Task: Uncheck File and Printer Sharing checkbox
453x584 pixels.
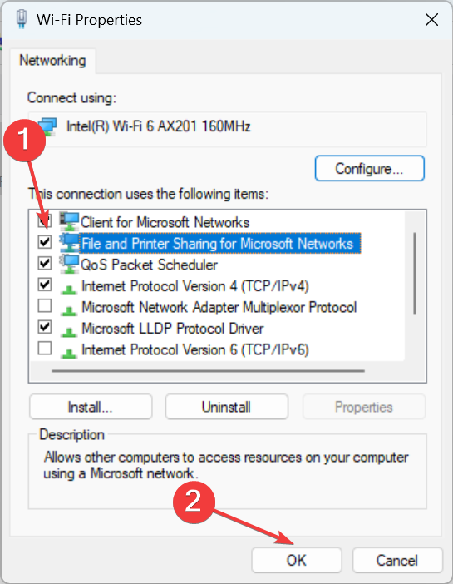Action: click(45, 242)
